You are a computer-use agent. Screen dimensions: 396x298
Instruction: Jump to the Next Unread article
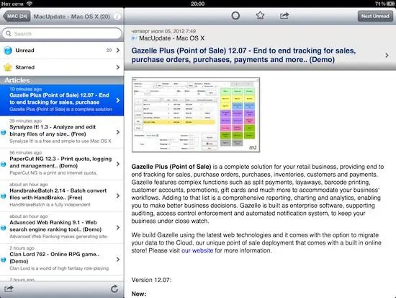click(375, 16)
